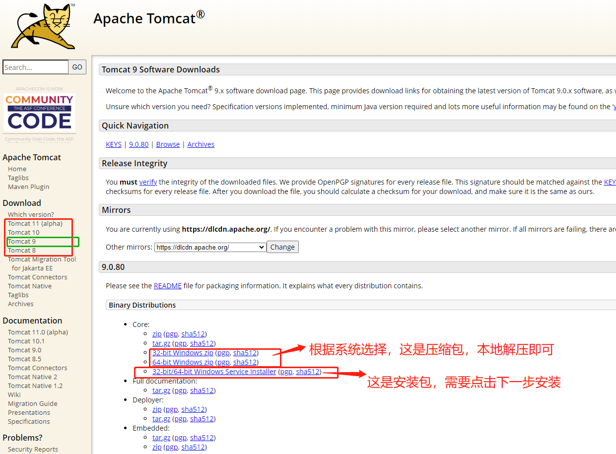This screenshot has height=454, width=616.
Task: Open the Archives link in Quick Navigation
Action: 201,144
